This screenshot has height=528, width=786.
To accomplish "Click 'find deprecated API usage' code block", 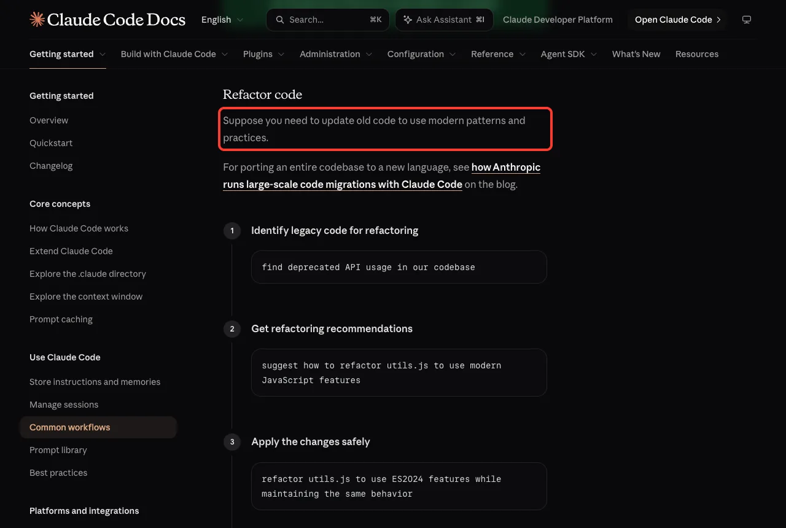I will pos(399,267).
